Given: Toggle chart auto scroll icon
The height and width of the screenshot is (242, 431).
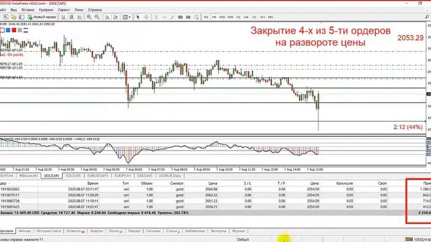Looking at the screenshot, I should click(x=108, y=17).
